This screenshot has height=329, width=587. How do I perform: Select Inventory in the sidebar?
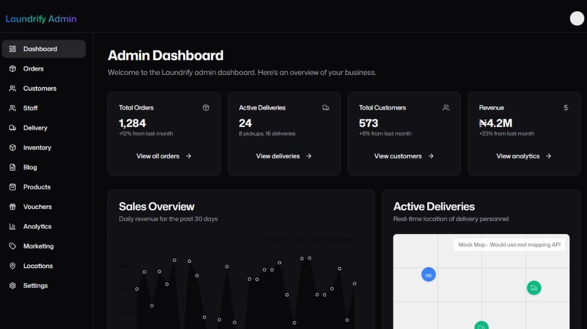coord(44,148)
